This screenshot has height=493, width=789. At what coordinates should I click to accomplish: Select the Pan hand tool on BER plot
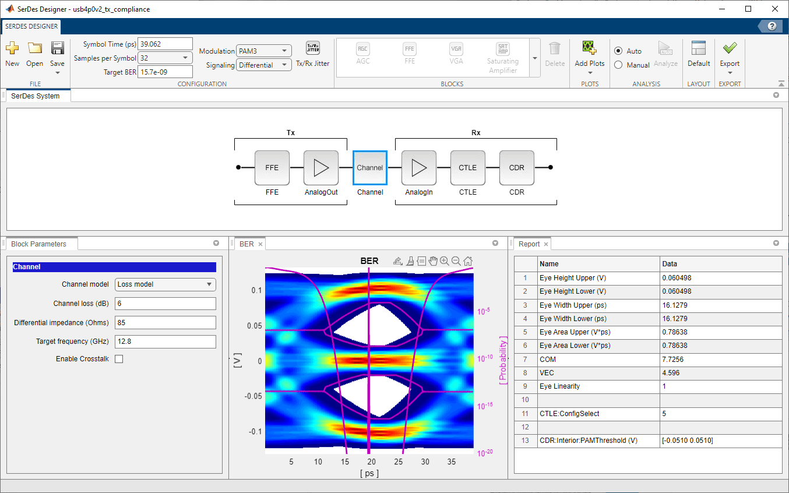pos(433,261)
